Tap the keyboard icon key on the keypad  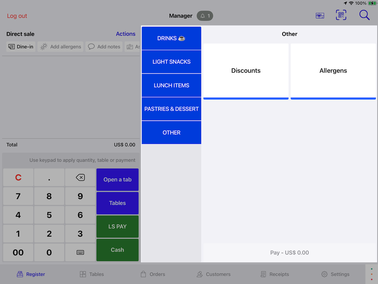pos(80,252)
